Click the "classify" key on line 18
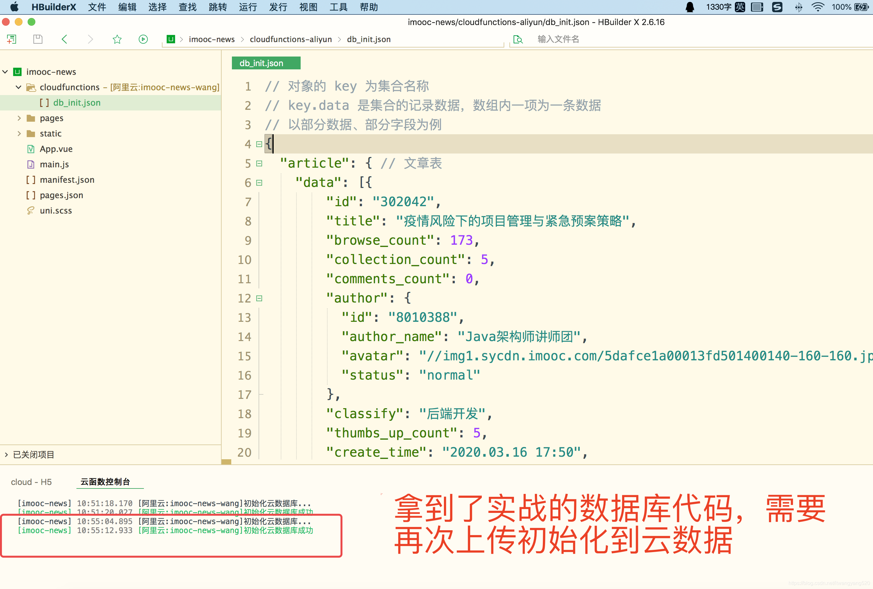The width and height of the screenshot is (873, 589). pyautogui.click(x=365, y=414)
